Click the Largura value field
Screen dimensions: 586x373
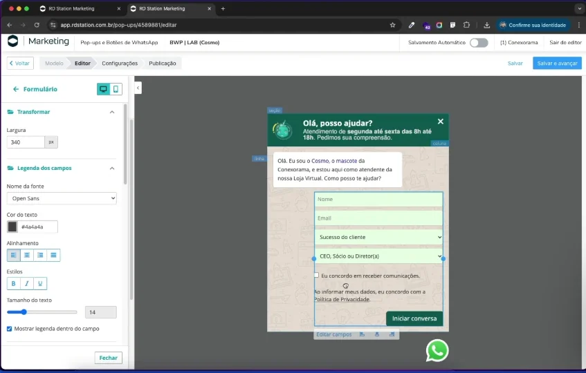tap(26, 142)
